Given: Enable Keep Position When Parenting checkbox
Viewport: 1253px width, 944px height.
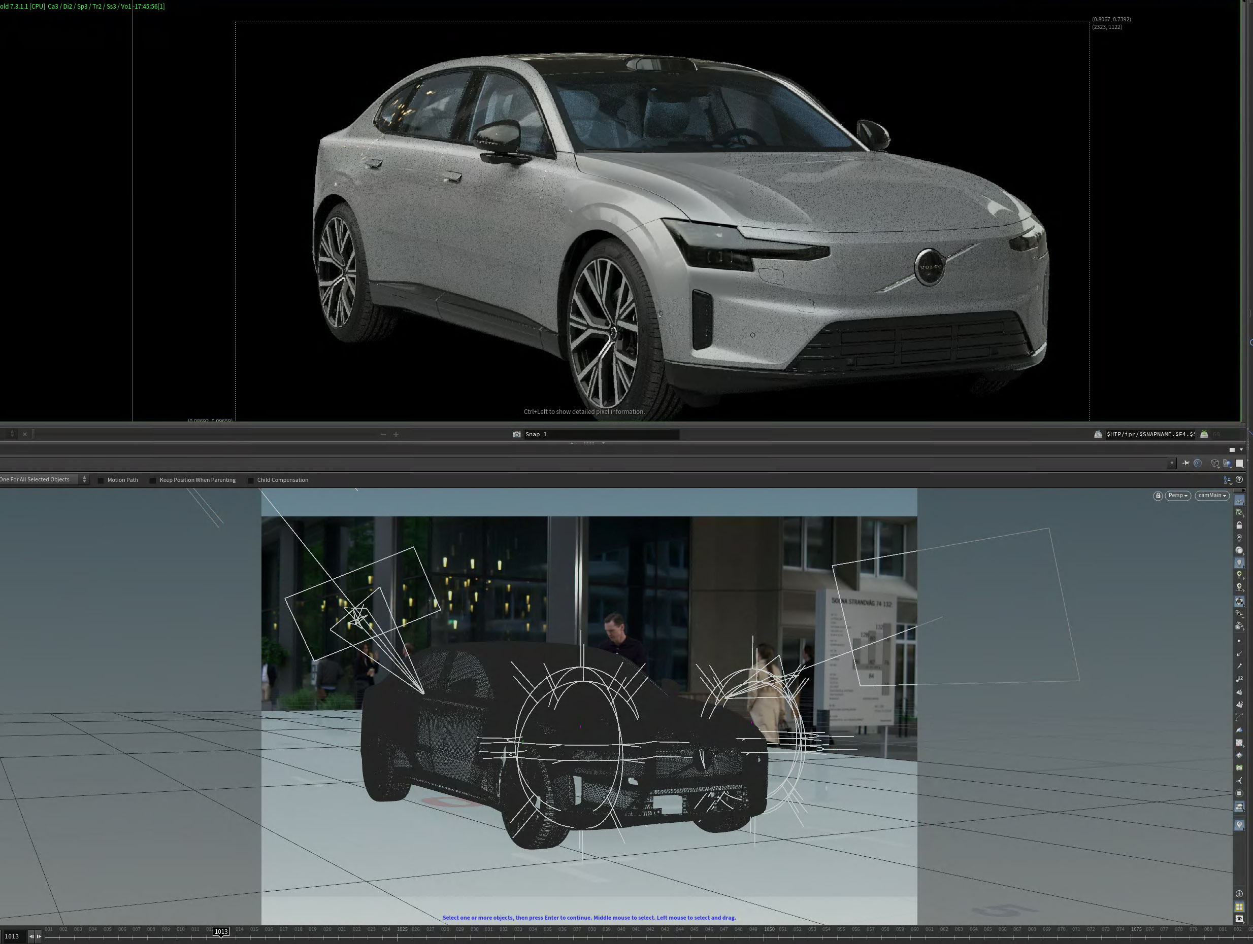Looking at the screenshot, I should [x=153, y=480].
